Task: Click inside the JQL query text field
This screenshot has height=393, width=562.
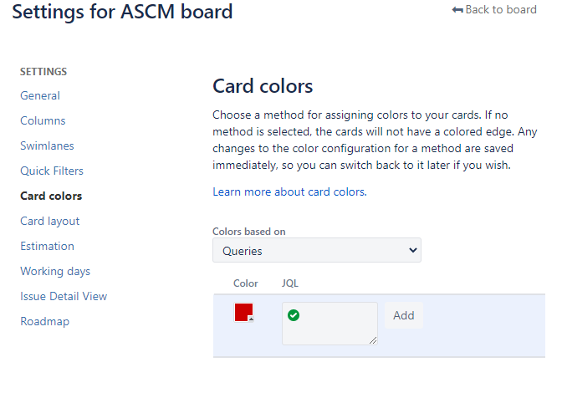Action: click(x=330, y=324)
